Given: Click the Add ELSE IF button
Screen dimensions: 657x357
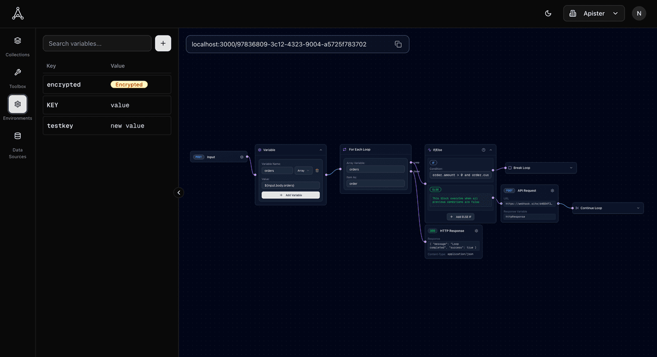Looking at the screenshot, I should pos(460,217).
